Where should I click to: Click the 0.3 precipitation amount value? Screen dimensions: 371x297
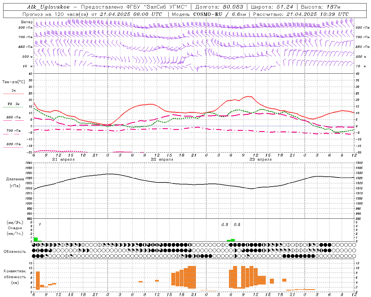point(225,225)
